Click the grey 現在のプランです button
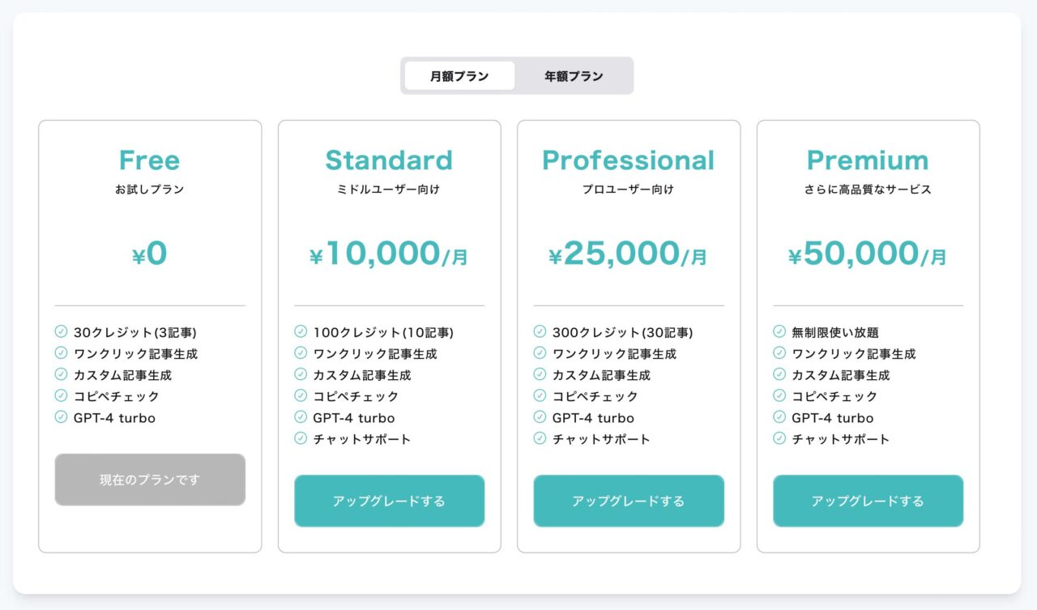1037x610 pixels. point(150,480)
